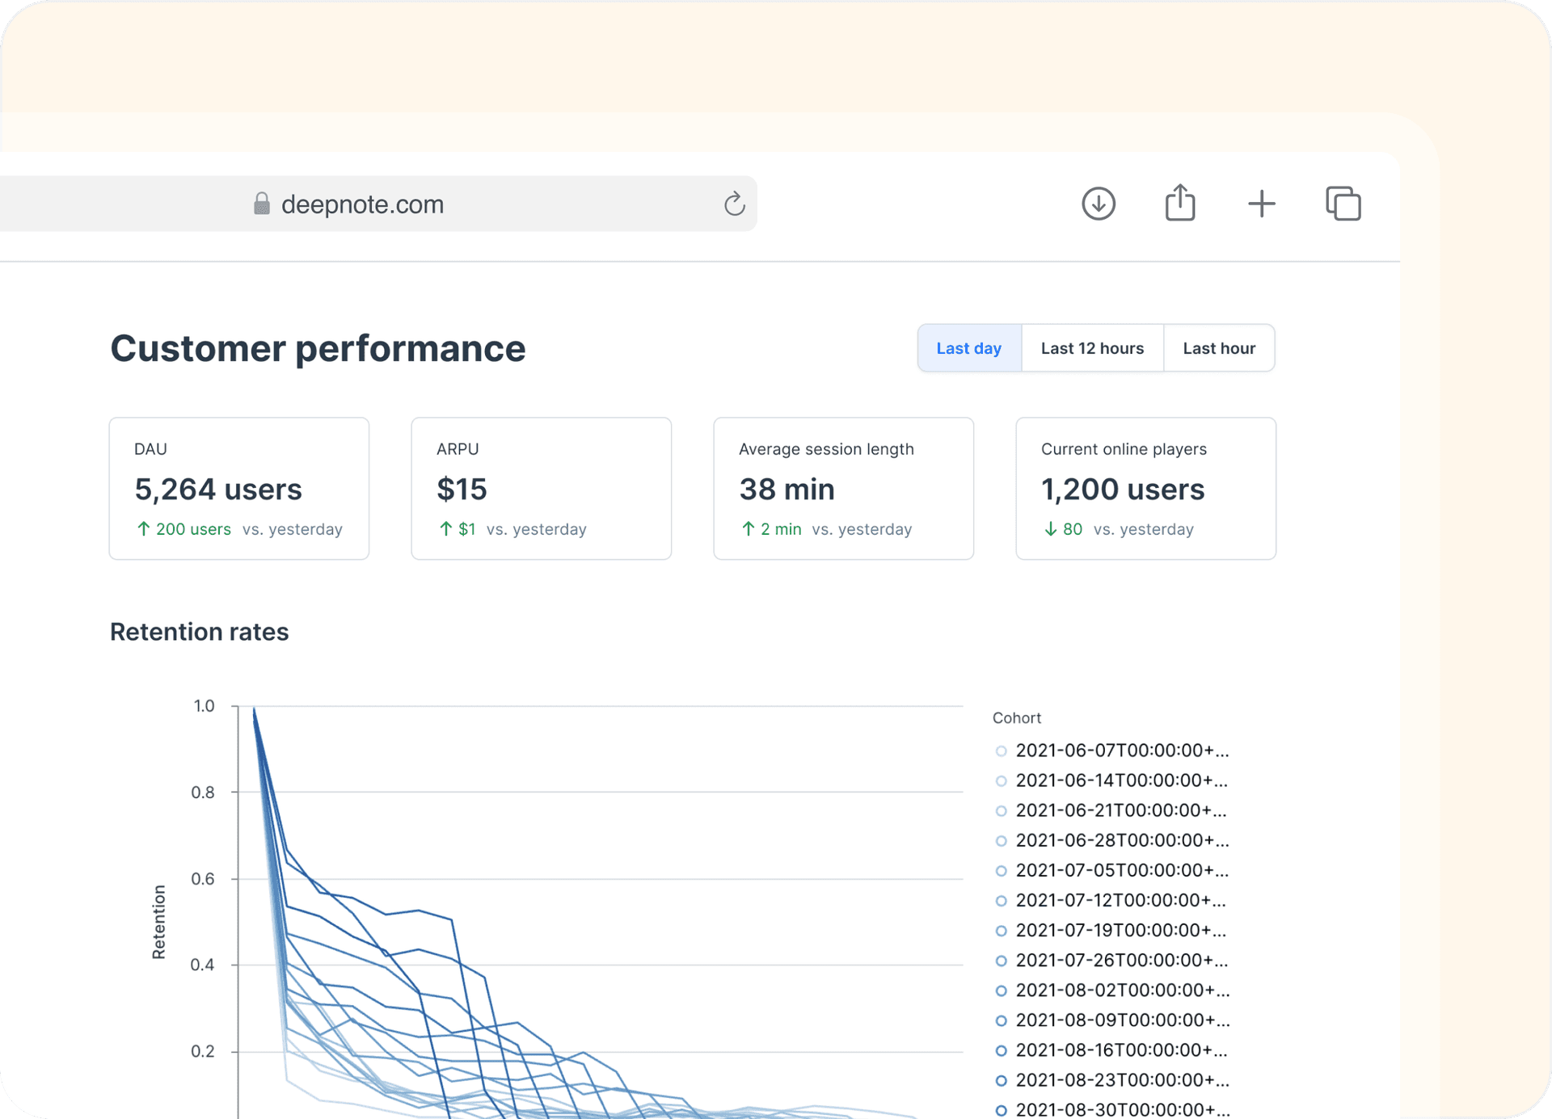
Task: Open the Average session length card
Action: 843,489
